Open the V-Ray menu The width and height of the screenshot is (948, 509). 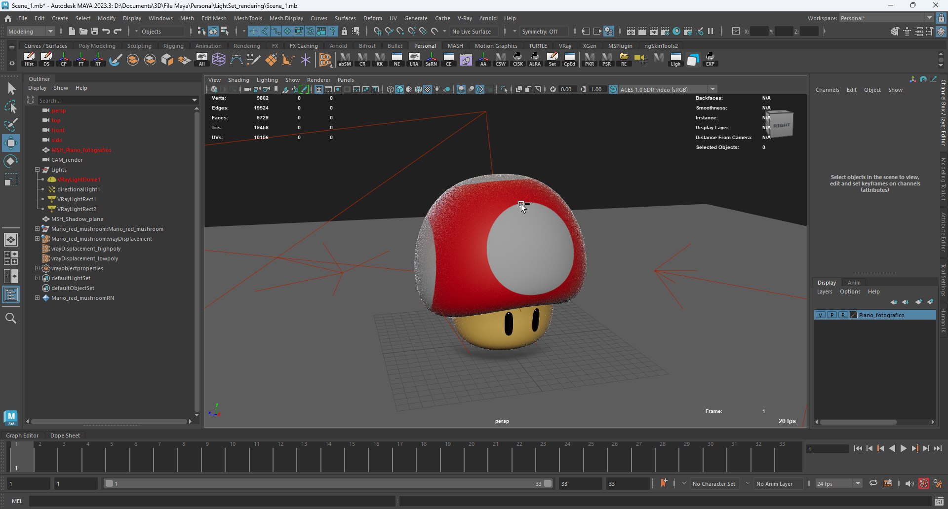pos(465,18)
